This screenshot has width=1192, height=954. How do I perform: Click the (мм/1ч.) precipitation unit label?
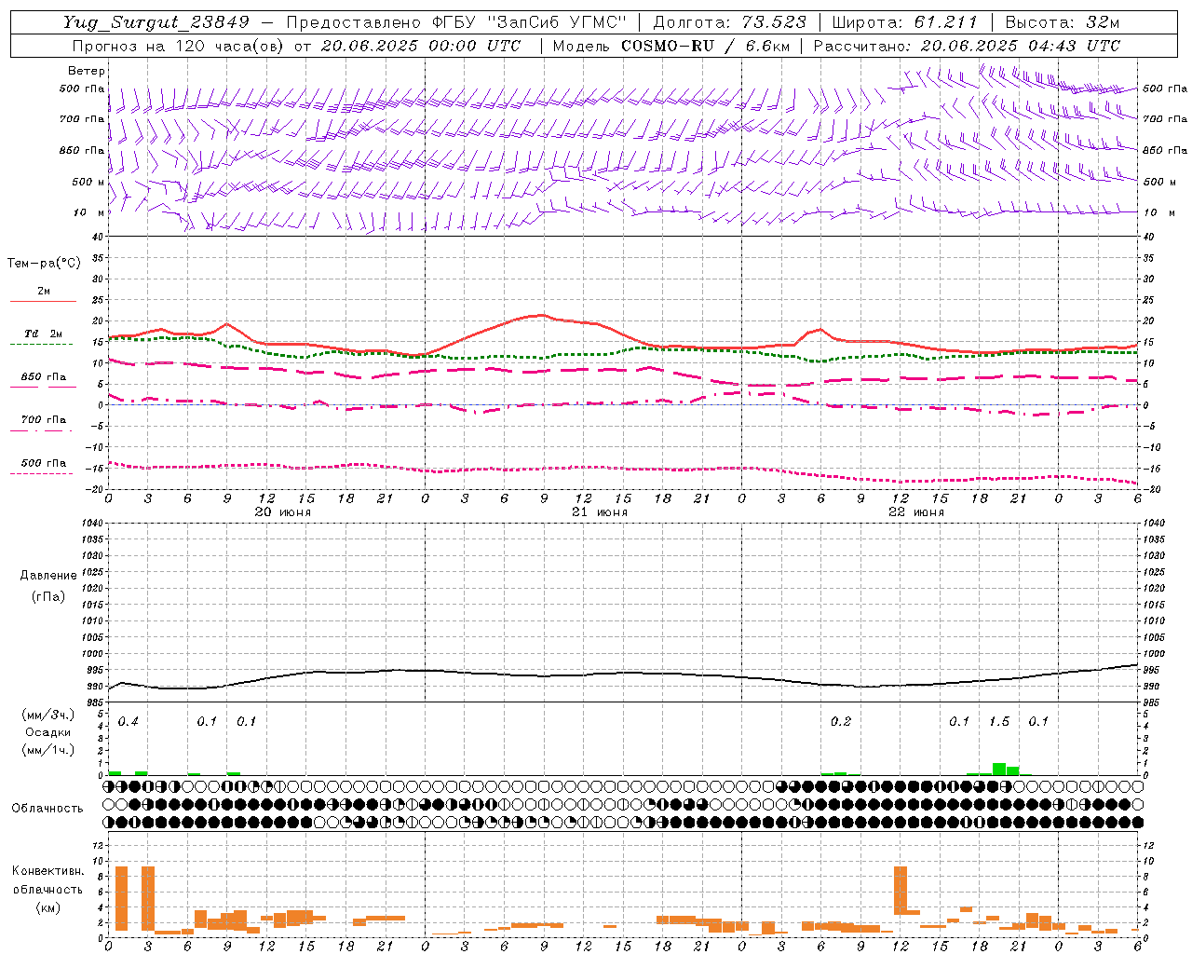(47, 749)
